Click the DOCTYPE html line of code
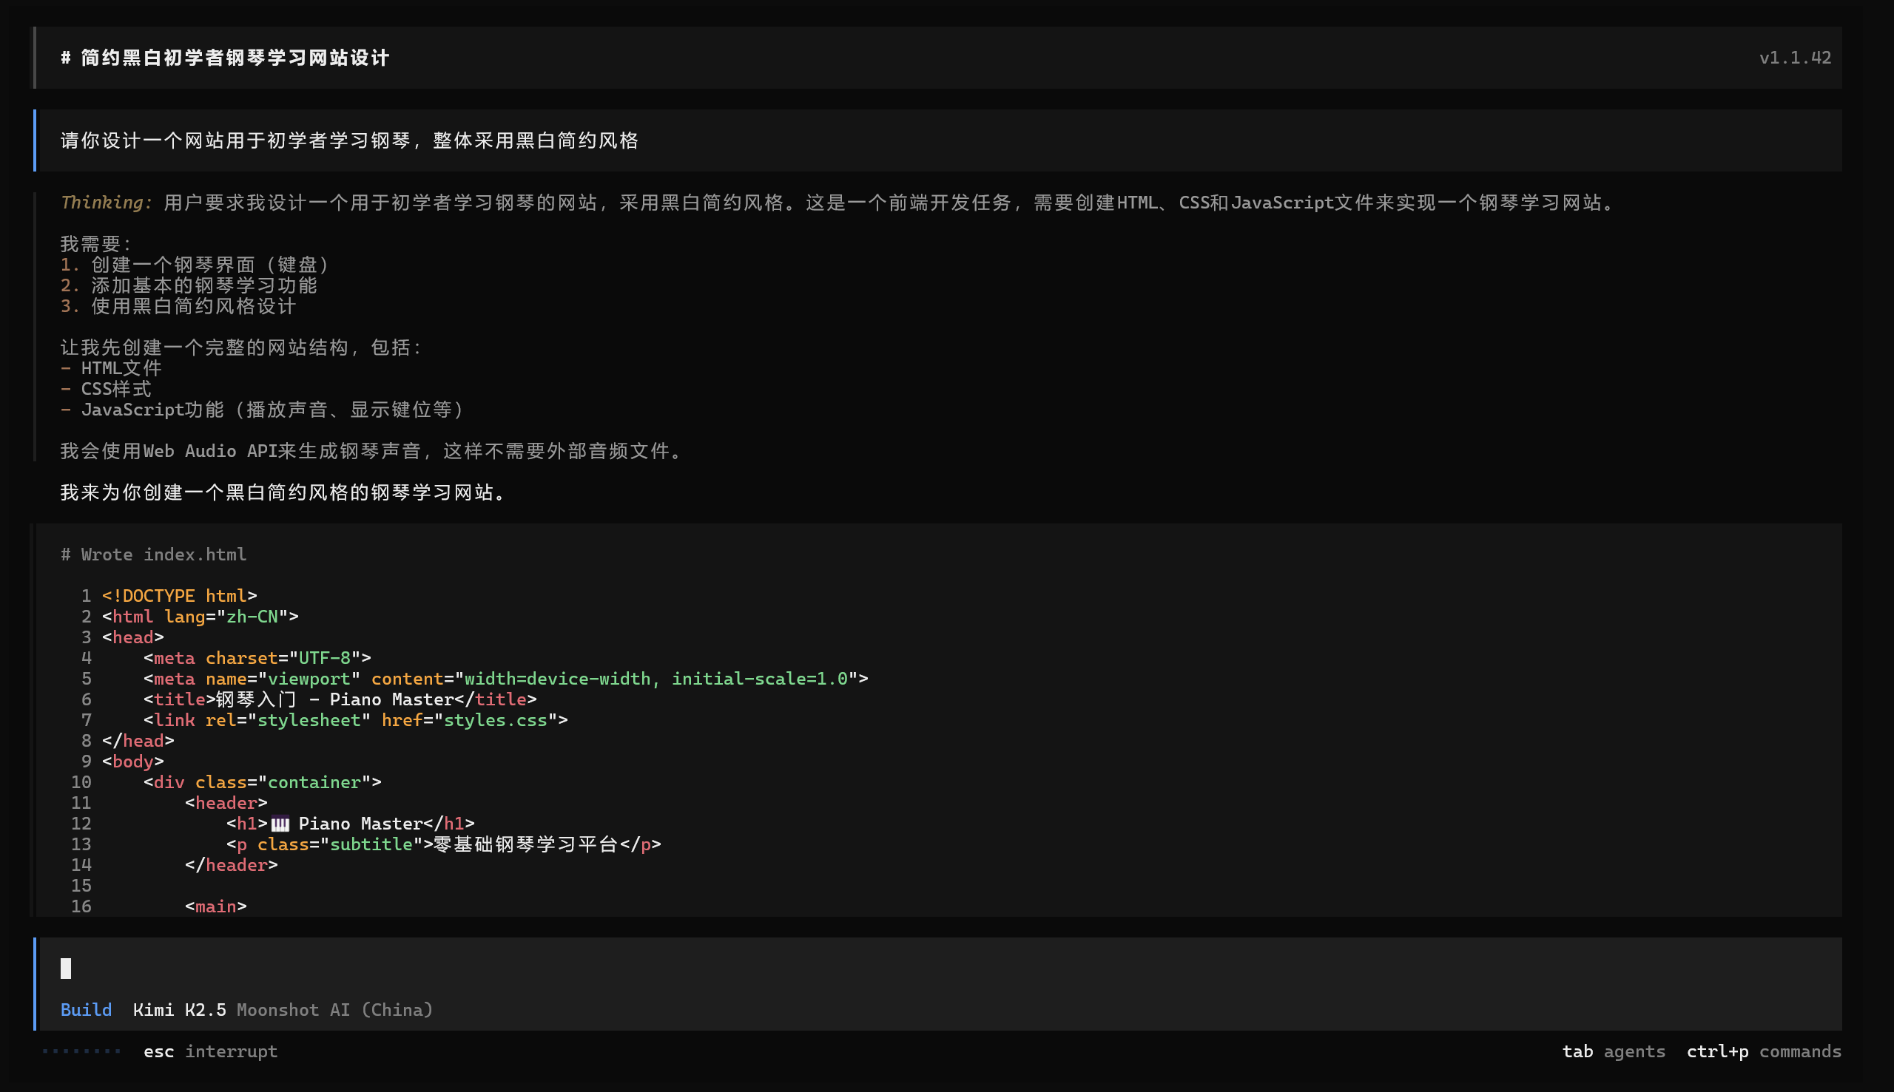The image size is (1894, 1092). (179, 595)
